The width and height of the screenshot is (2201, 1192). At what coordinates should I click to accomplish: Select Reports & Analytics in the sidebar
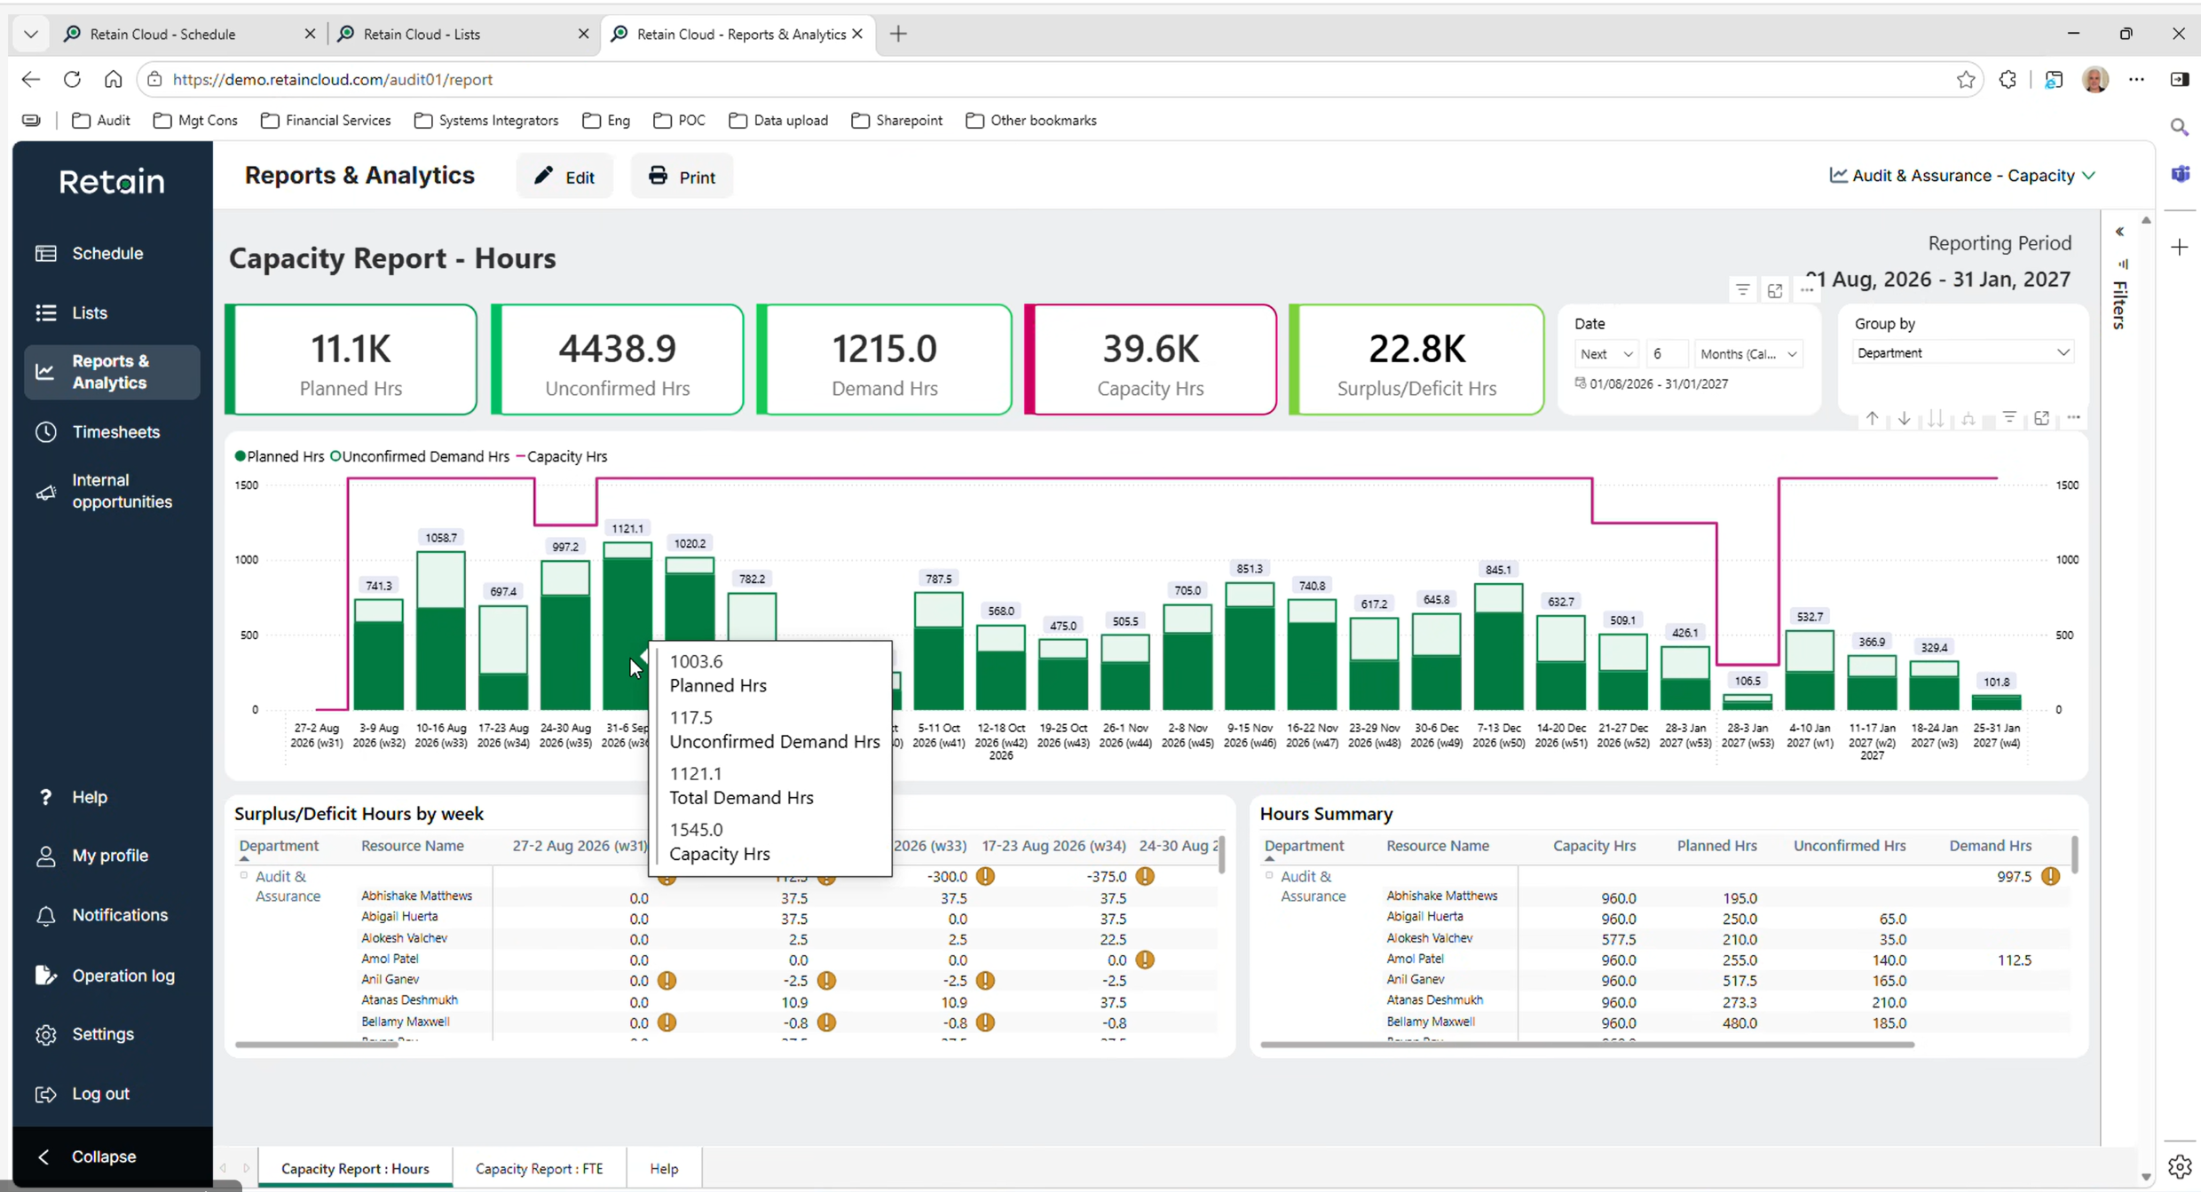[112, 372]
